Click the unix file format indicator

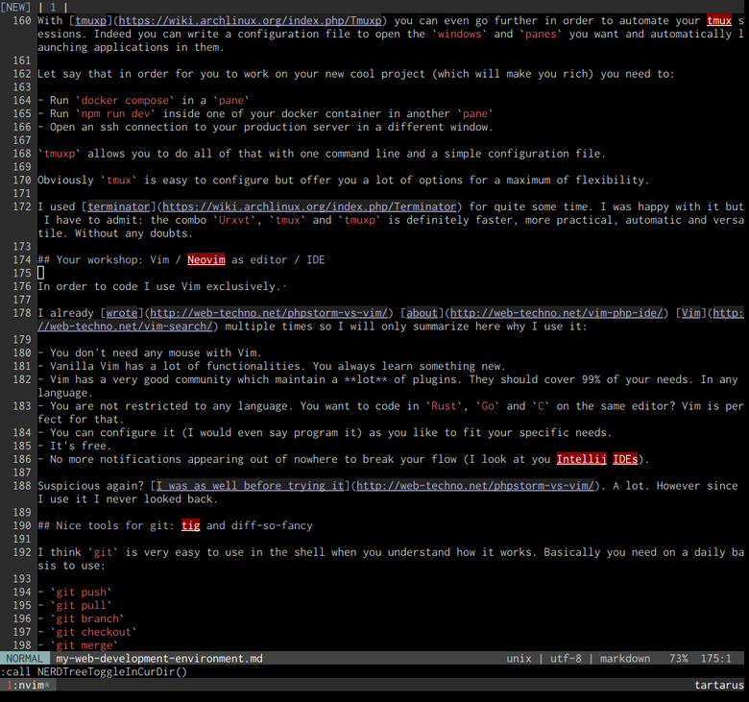519,659
